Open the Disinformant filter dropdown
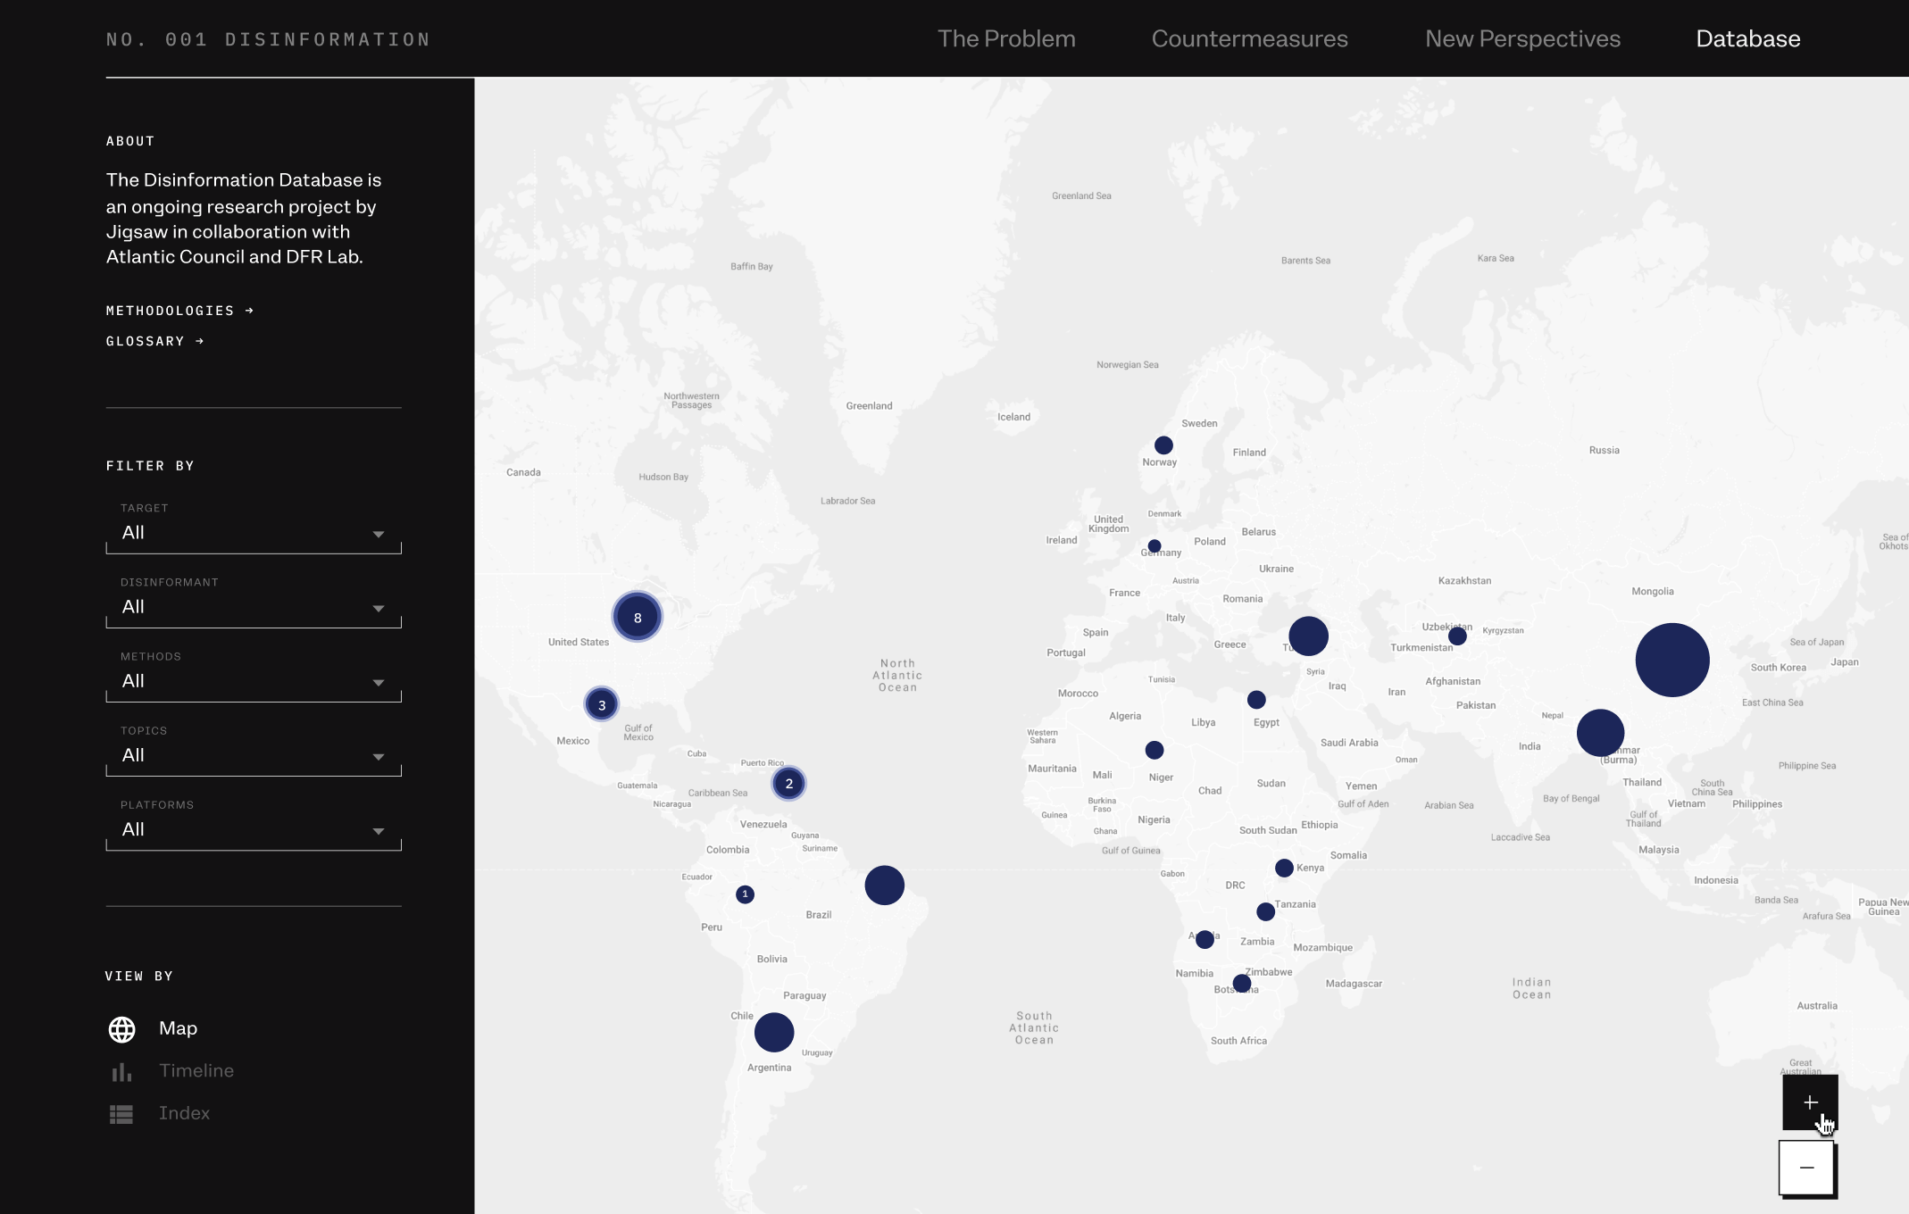Screen dimensions: 1909x1214 254,607
